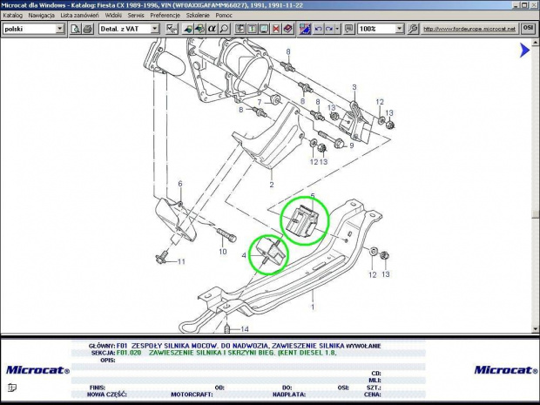Select part number 2 in diagram
The image size is (540, 405).
pyautogui.click(x=272, y=185)
